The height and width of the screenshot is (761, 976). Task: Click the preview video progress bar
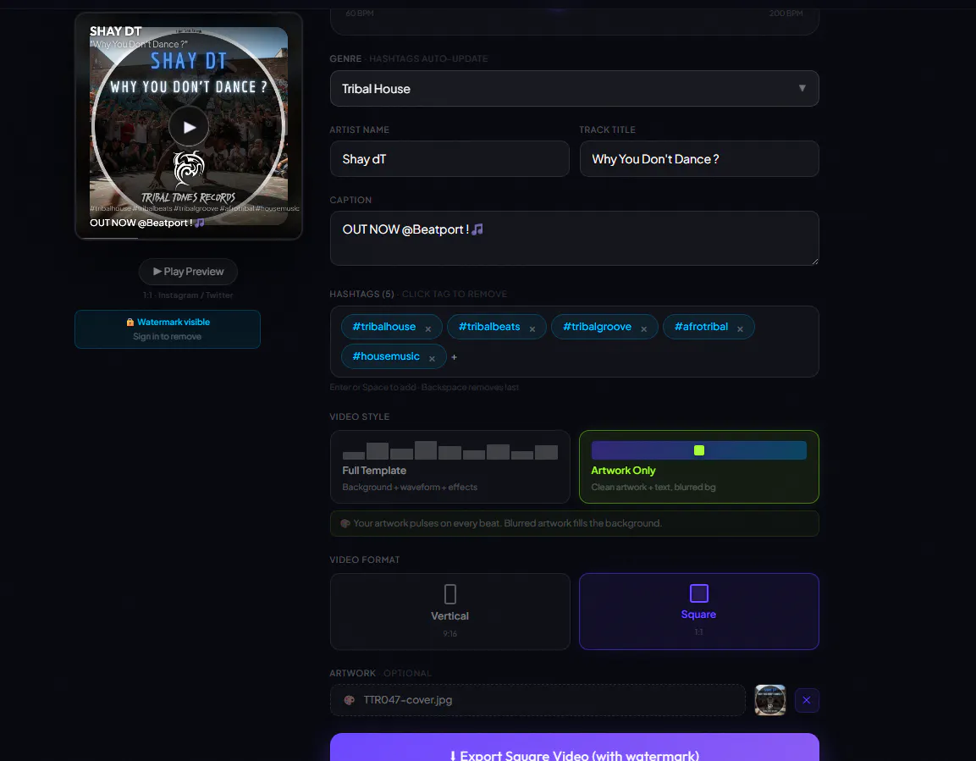[x=189, y=238]
